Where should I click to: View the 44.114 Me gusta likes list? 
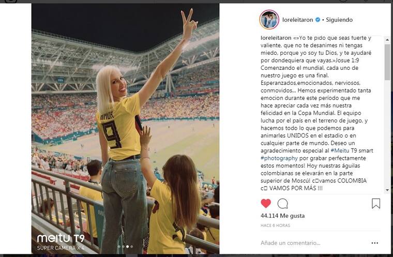[282, 216]
